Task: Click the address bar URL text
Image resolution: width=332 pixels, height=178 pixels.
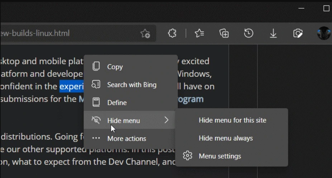Action: pyautogui.click(x=35, y=33)
